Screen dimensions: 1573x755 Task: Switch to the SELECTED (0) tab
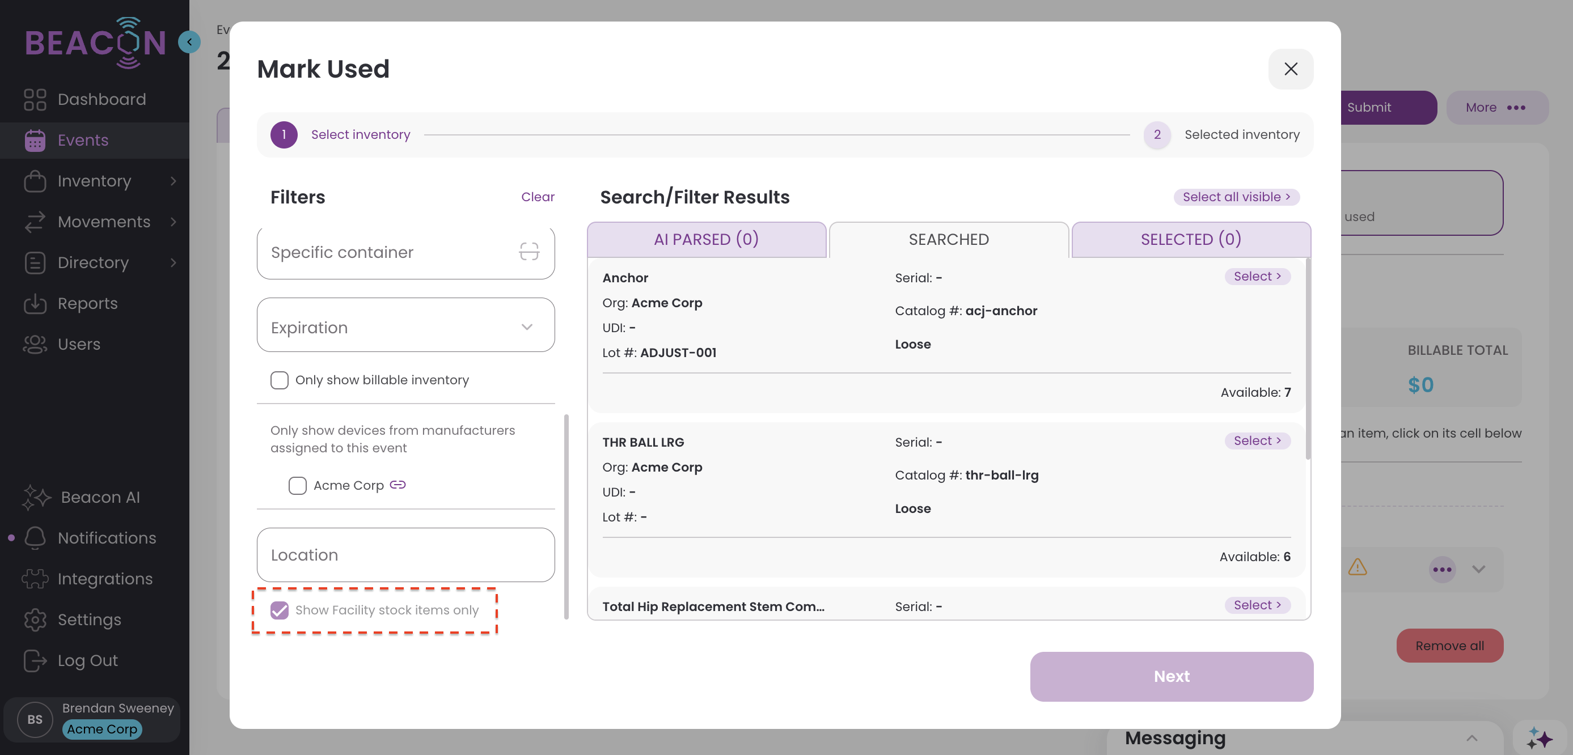pyautogui.click(x=1190, y=239)
